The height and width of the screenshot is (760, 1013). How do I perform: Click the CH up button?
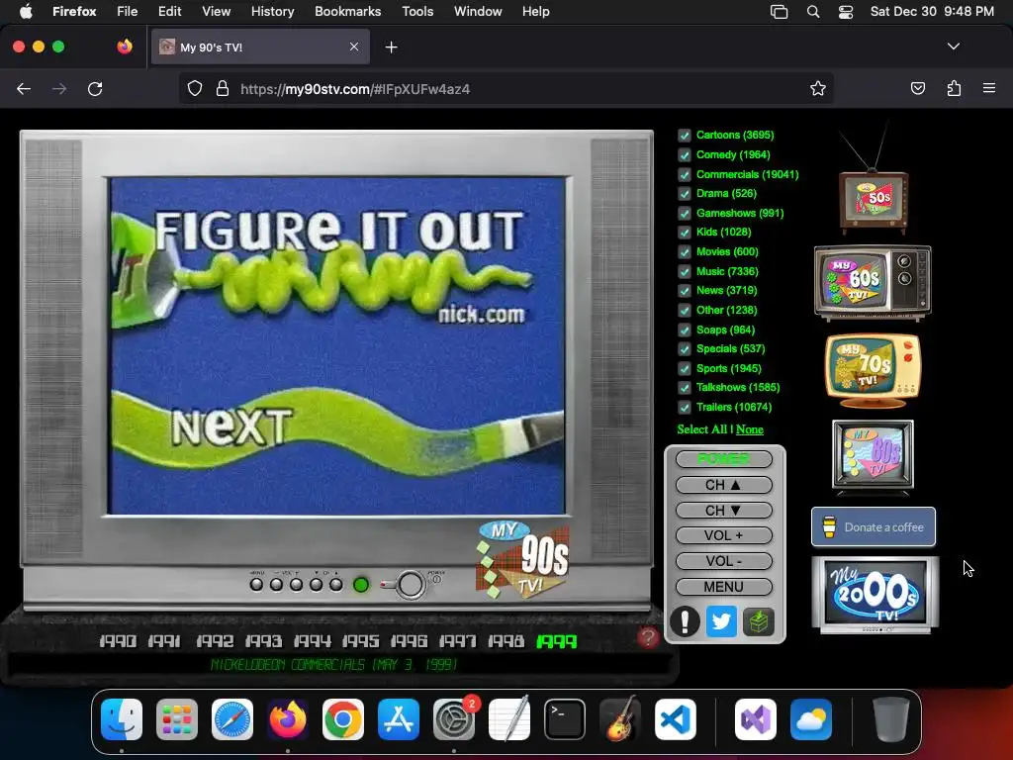723,485
